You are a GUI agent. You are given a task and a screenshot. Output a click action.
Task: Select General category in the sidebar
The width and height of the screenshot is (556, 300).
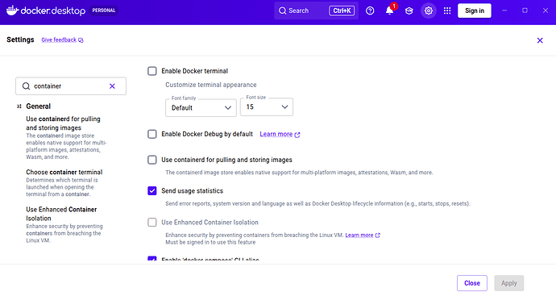pyautogui.click(x=39, y=106)
